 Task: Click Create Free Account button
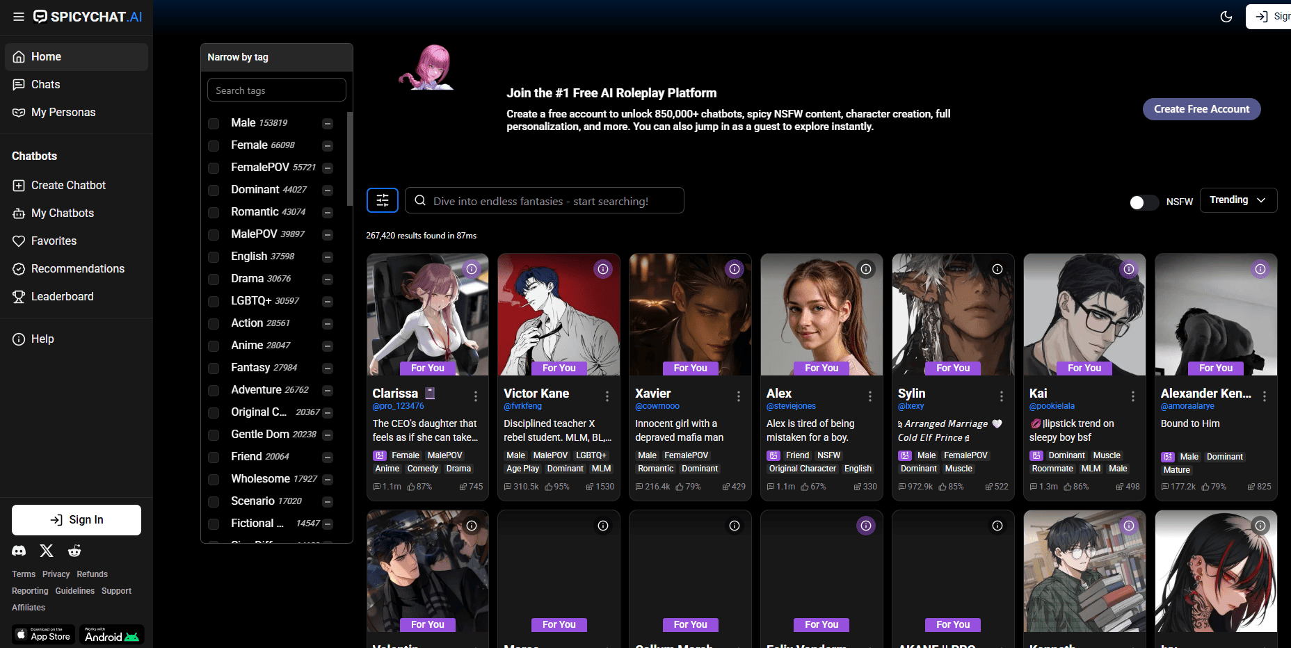pyautogui.click(x=1201, y=109)
